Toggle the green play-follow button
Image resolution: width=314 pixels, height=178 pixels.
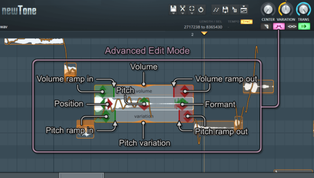pos(304,26)
